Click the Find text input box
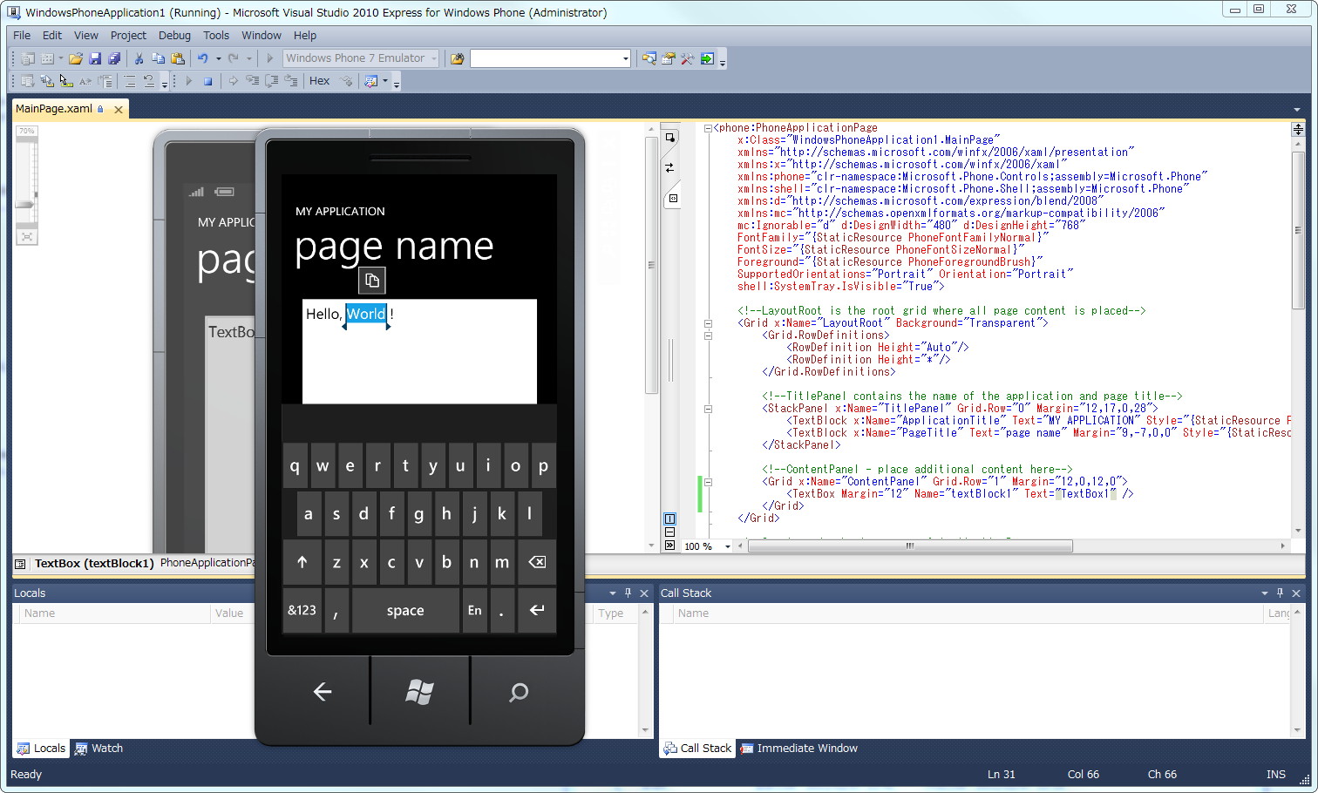This screenshot has width=1318, height=793. [545, 58]
